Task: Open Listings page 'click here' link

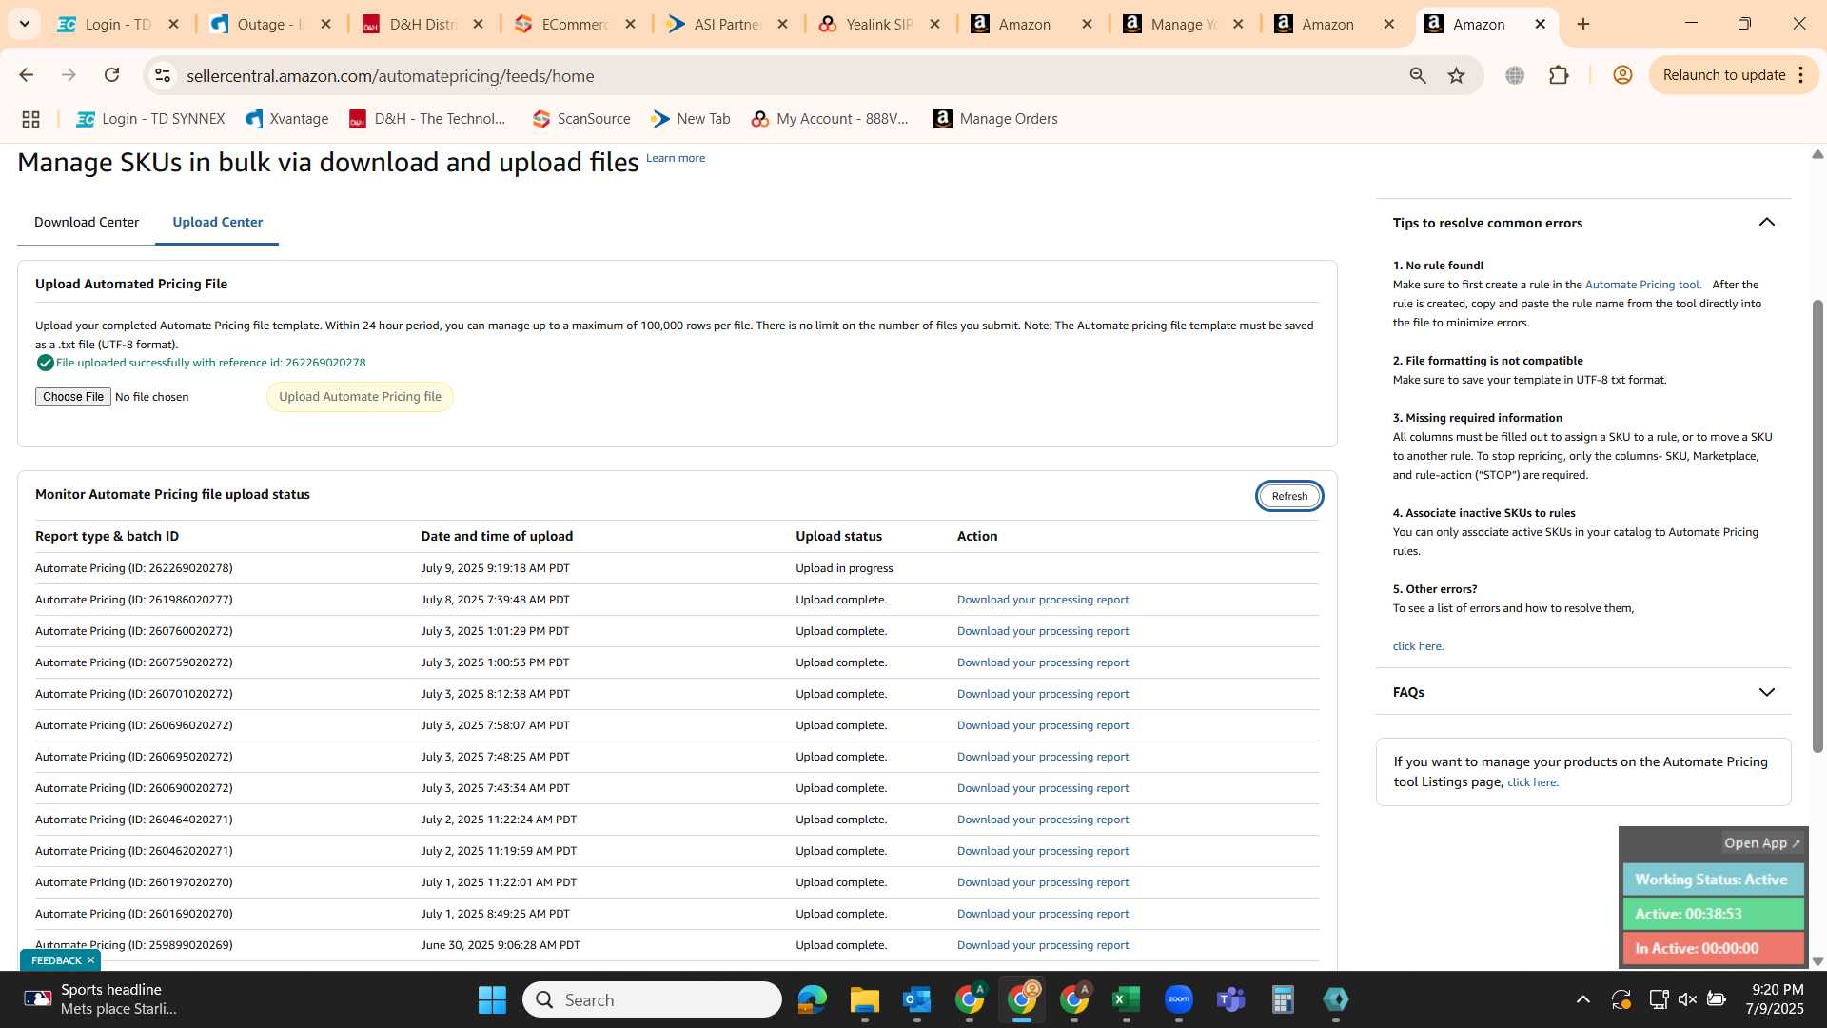Action: click(x=1532, y=782)
